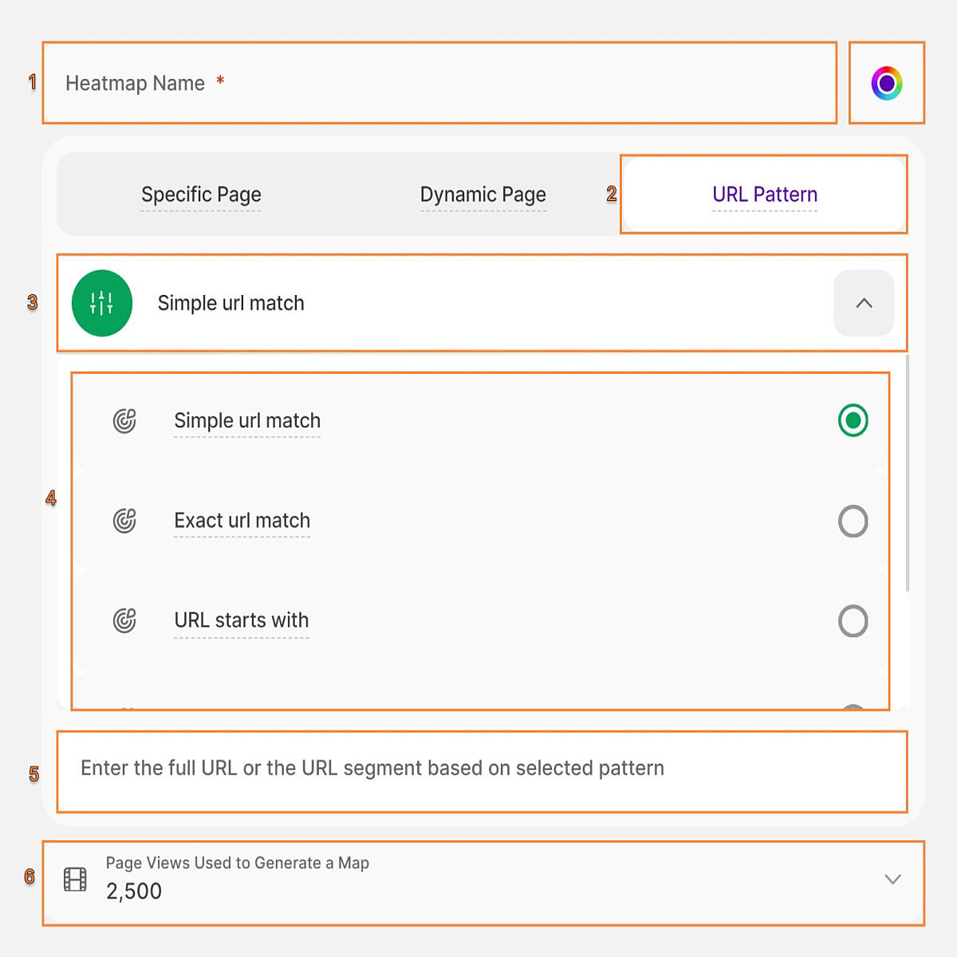Switch to the Dynamic Page tab

(x=483, y=195)
